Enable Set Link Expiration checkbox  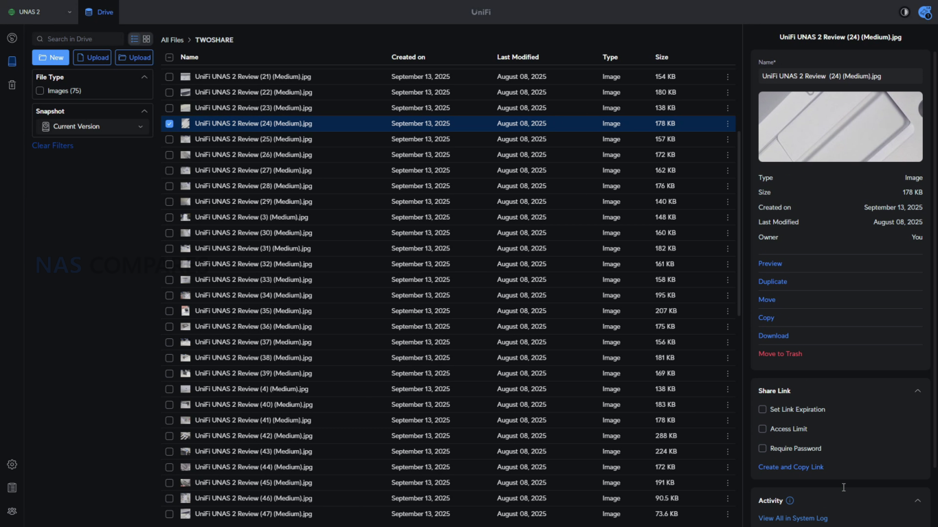point(762,410)
